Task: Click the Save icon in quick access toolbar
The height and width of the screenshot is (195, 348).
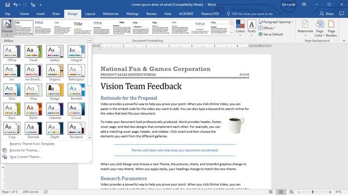Action: (7, 5)
